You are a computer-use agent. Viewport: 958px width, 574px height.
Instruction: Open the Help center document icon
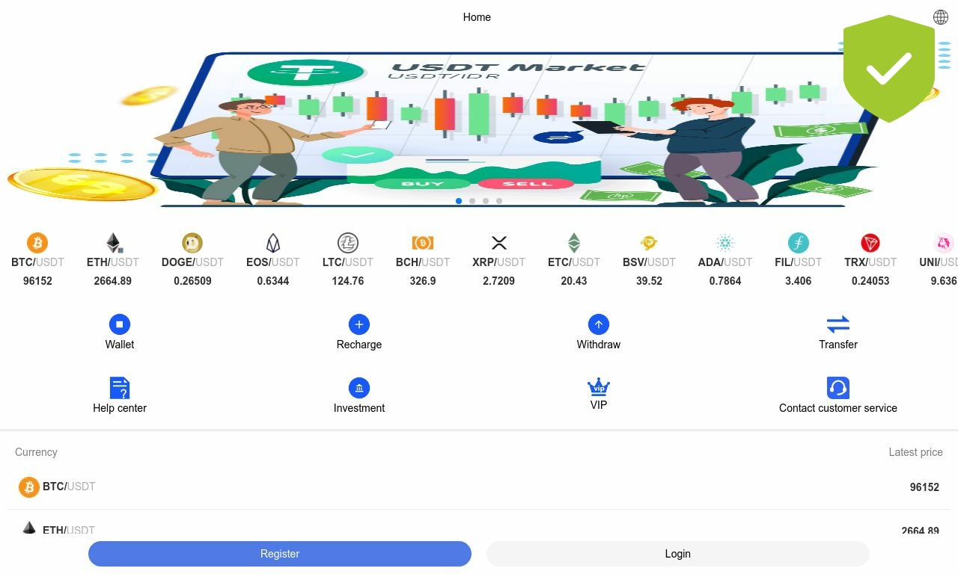[x=120, y=388]
